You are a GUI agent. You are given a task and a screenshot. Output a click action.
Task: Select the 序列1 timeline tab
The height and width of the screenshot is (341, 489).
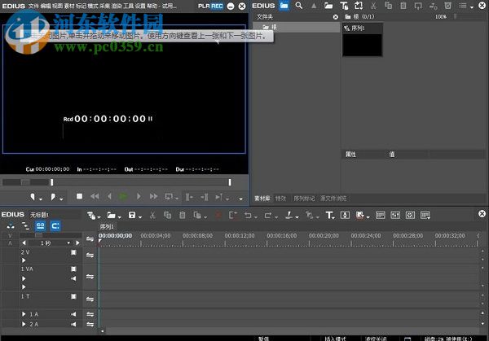(x=107, y=226)
